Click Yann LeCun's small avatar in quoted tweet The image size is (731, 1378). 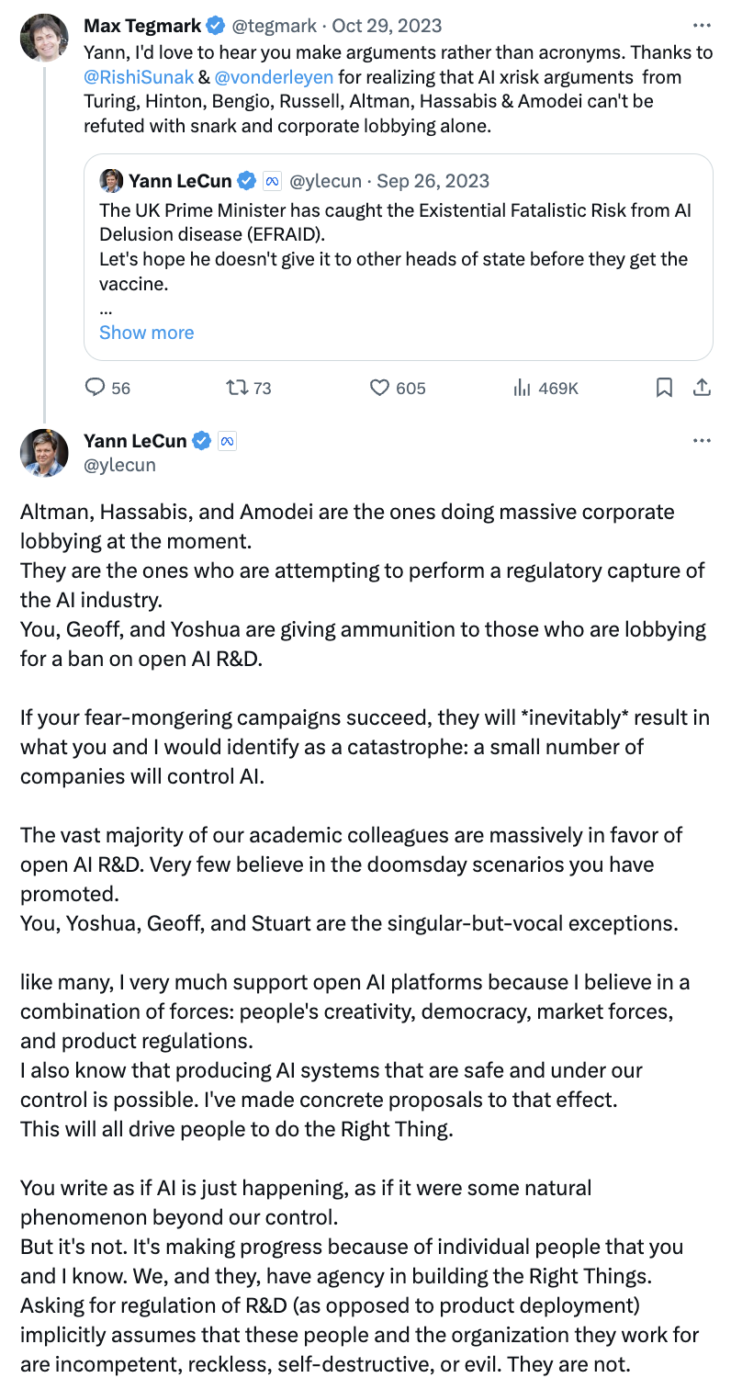[111, 180]
